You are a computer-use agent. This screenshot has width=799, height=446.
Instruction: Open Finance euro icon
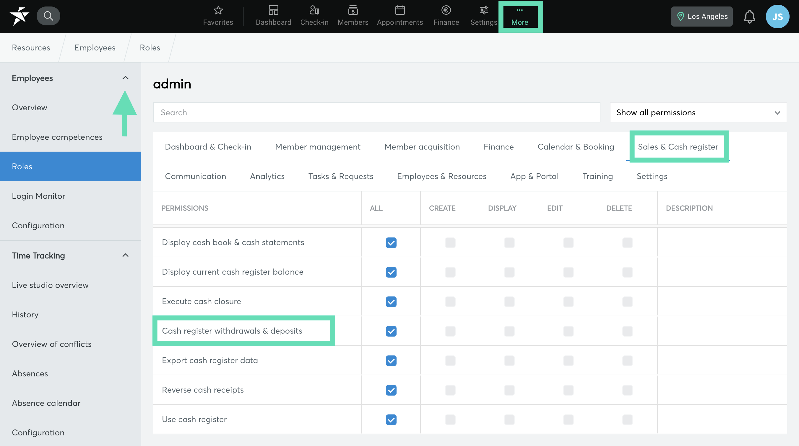pos(446,16)
